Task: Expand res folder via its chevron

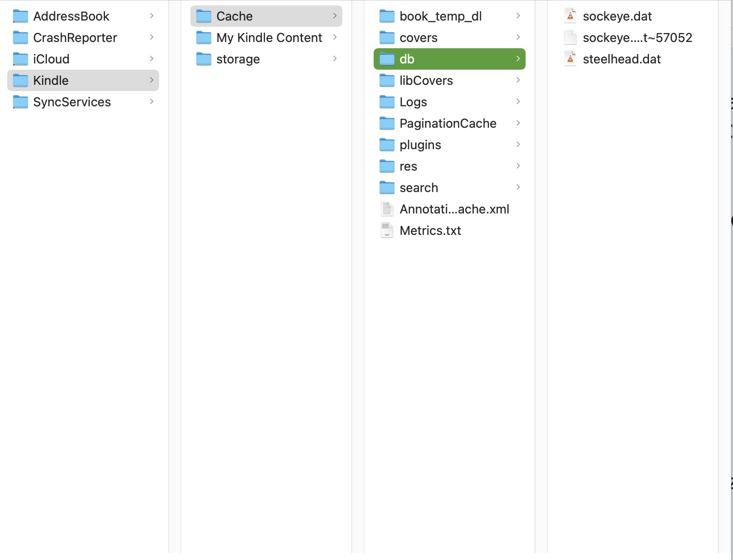Action: (518, 166)
